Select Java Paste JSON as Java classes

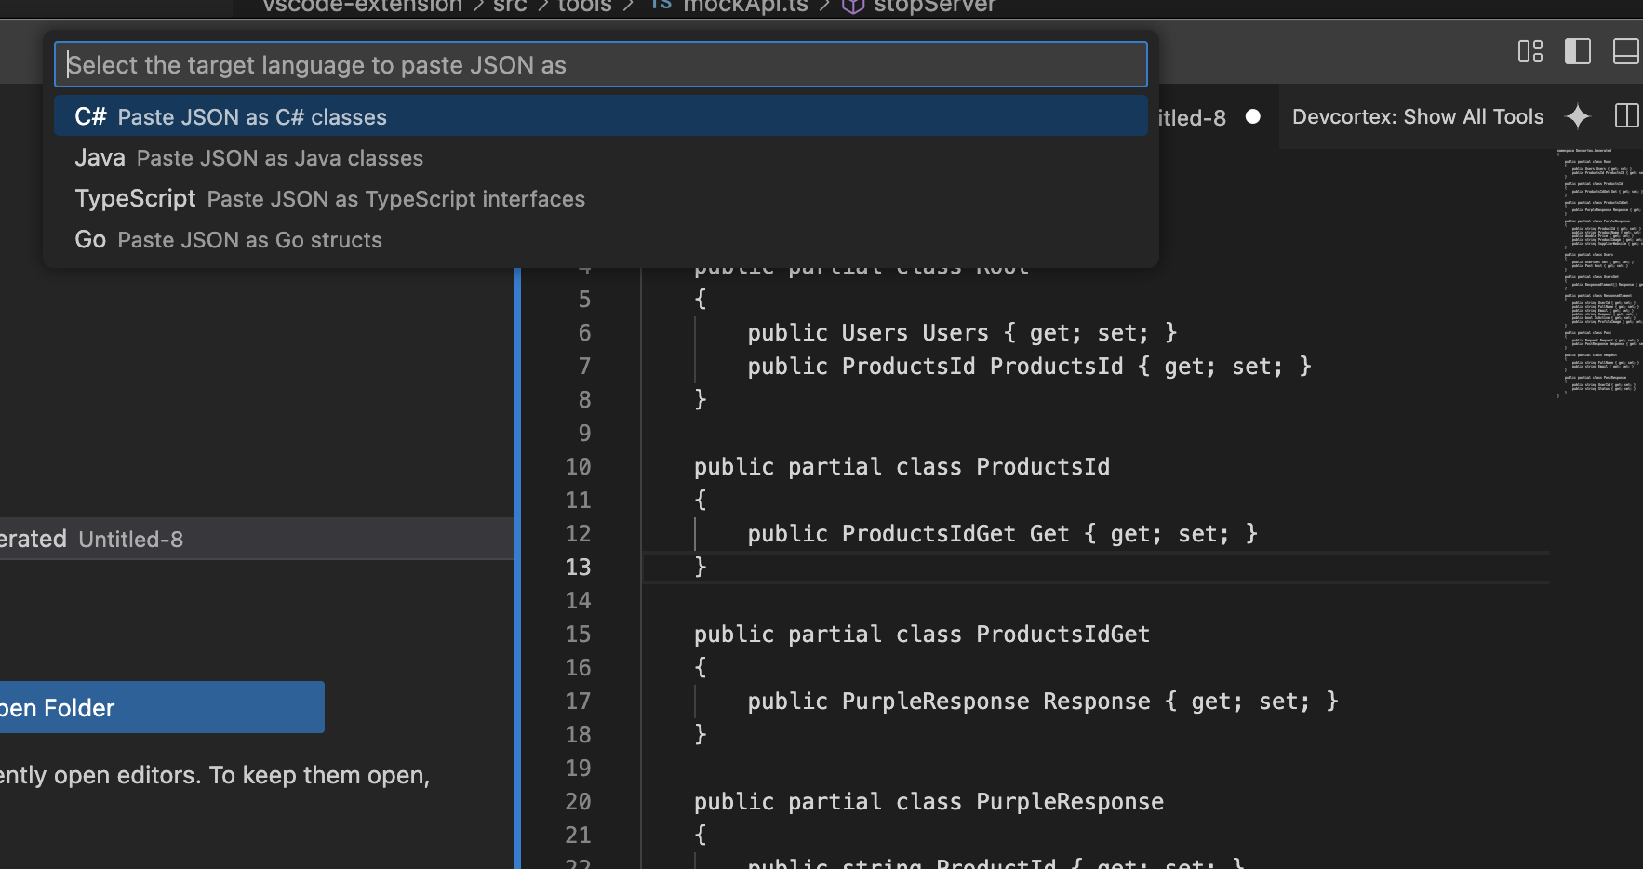[x=600, y=157]
